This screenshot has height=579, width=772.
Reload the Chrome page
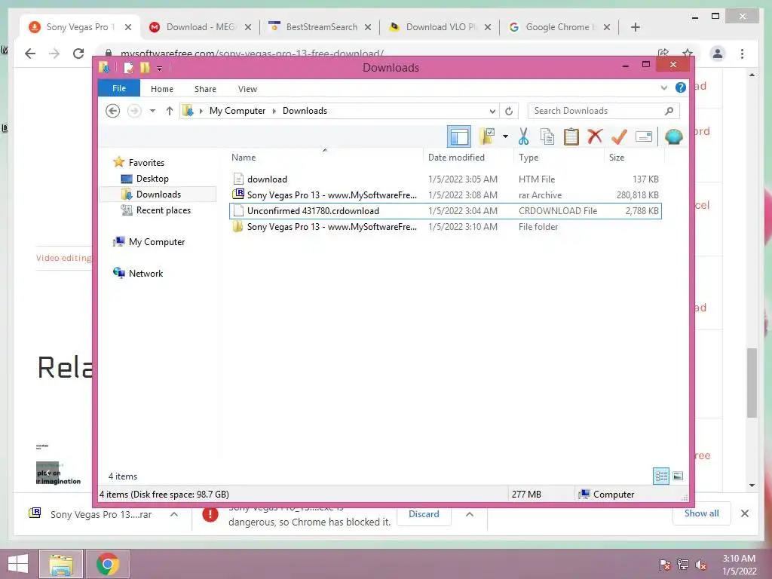coord(78,54)
